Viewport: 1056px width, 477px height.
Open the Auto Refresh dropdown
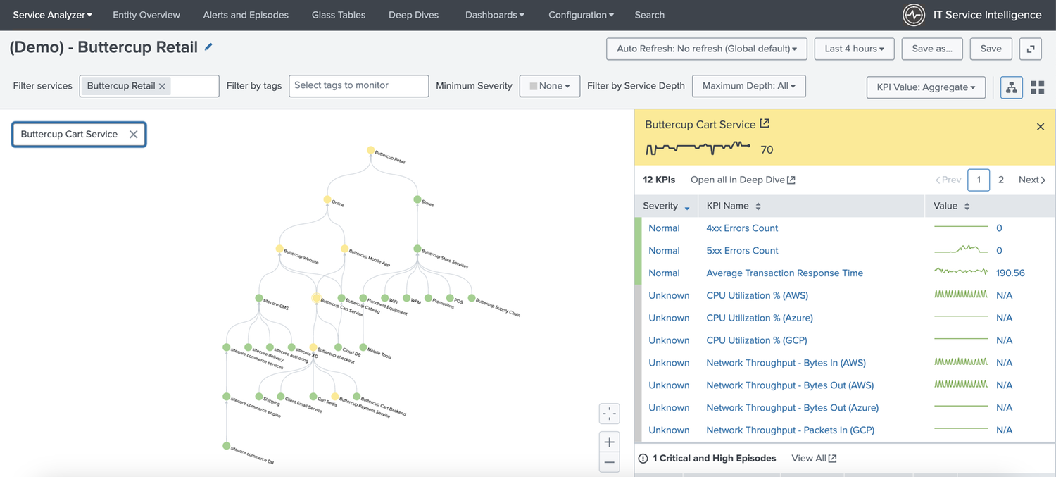click(x=706, y=49)
